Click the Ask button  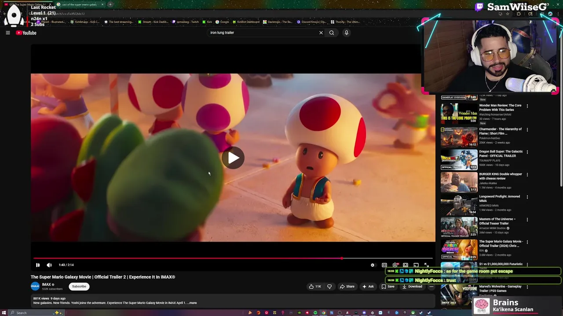coord(368,287)
